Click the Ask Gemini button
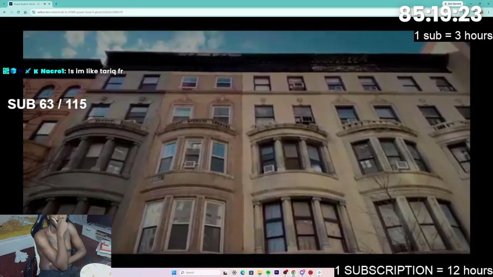This screenshot has height=277, width=493. (x=453, y=4)
